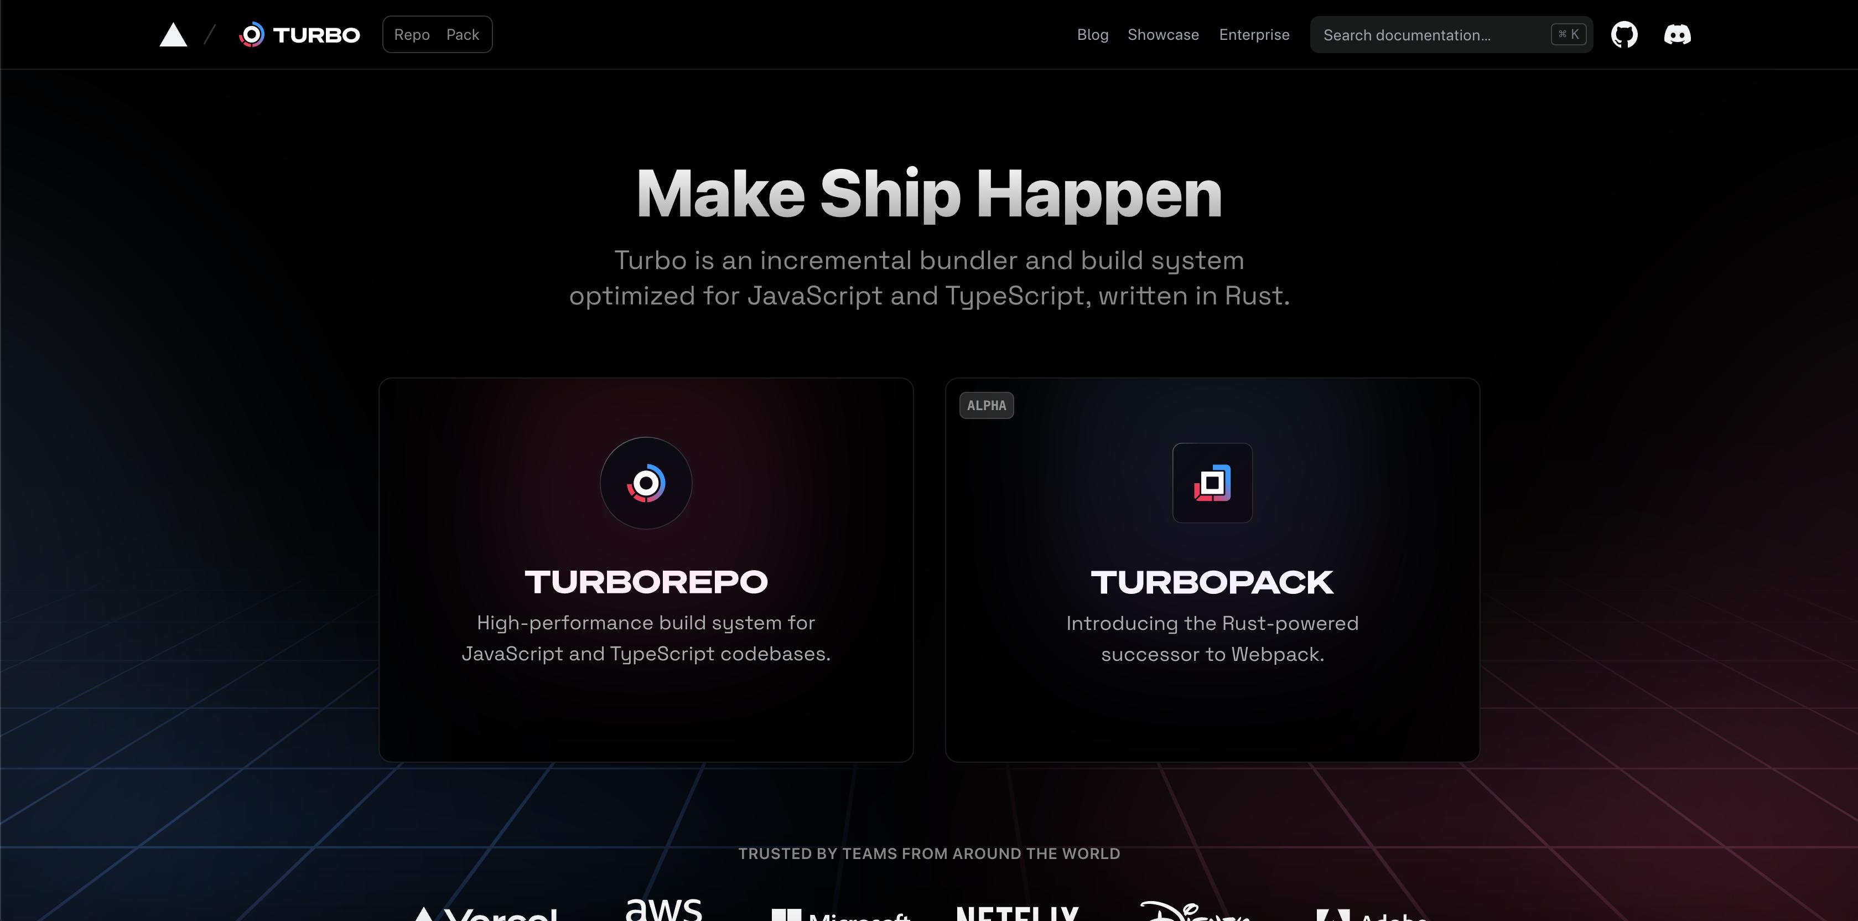
Task: Click the Turbopack square logo icon
Action: [1212, 484]
